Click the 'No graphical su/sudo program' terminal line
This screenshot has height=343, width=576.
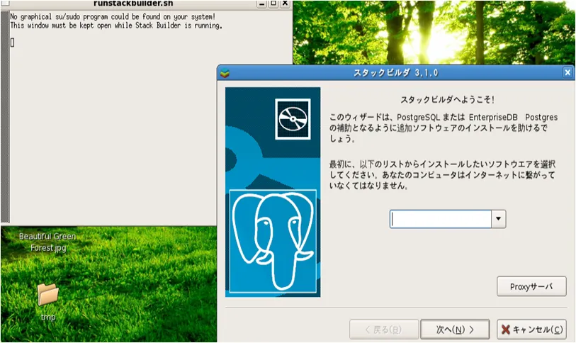point(113,16)
